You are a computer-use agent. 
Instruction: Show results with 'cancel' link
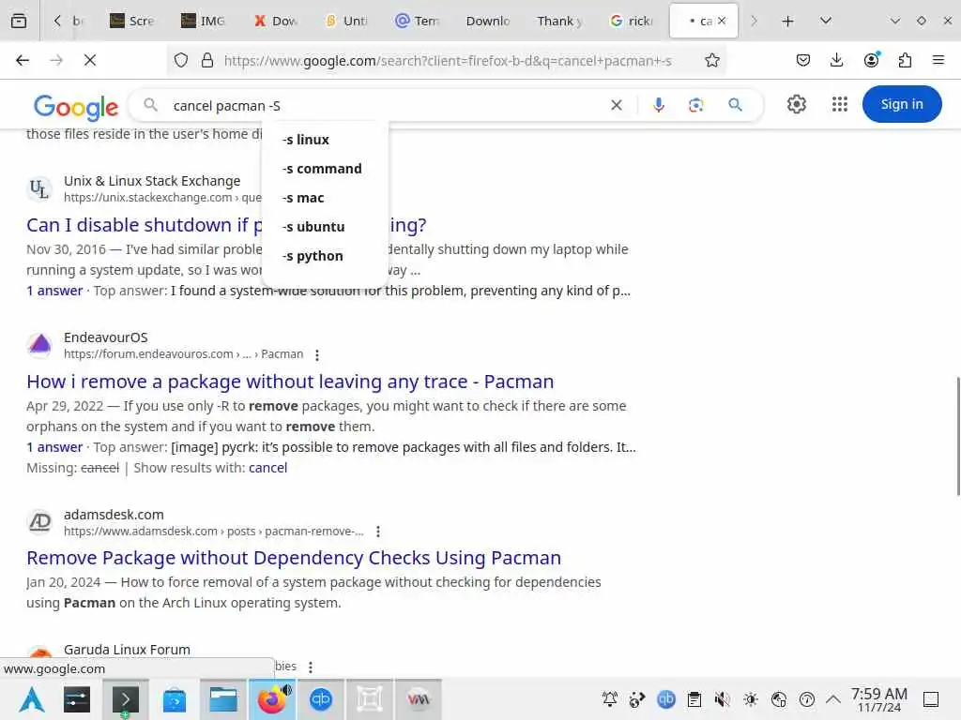(x=267, y=468)
